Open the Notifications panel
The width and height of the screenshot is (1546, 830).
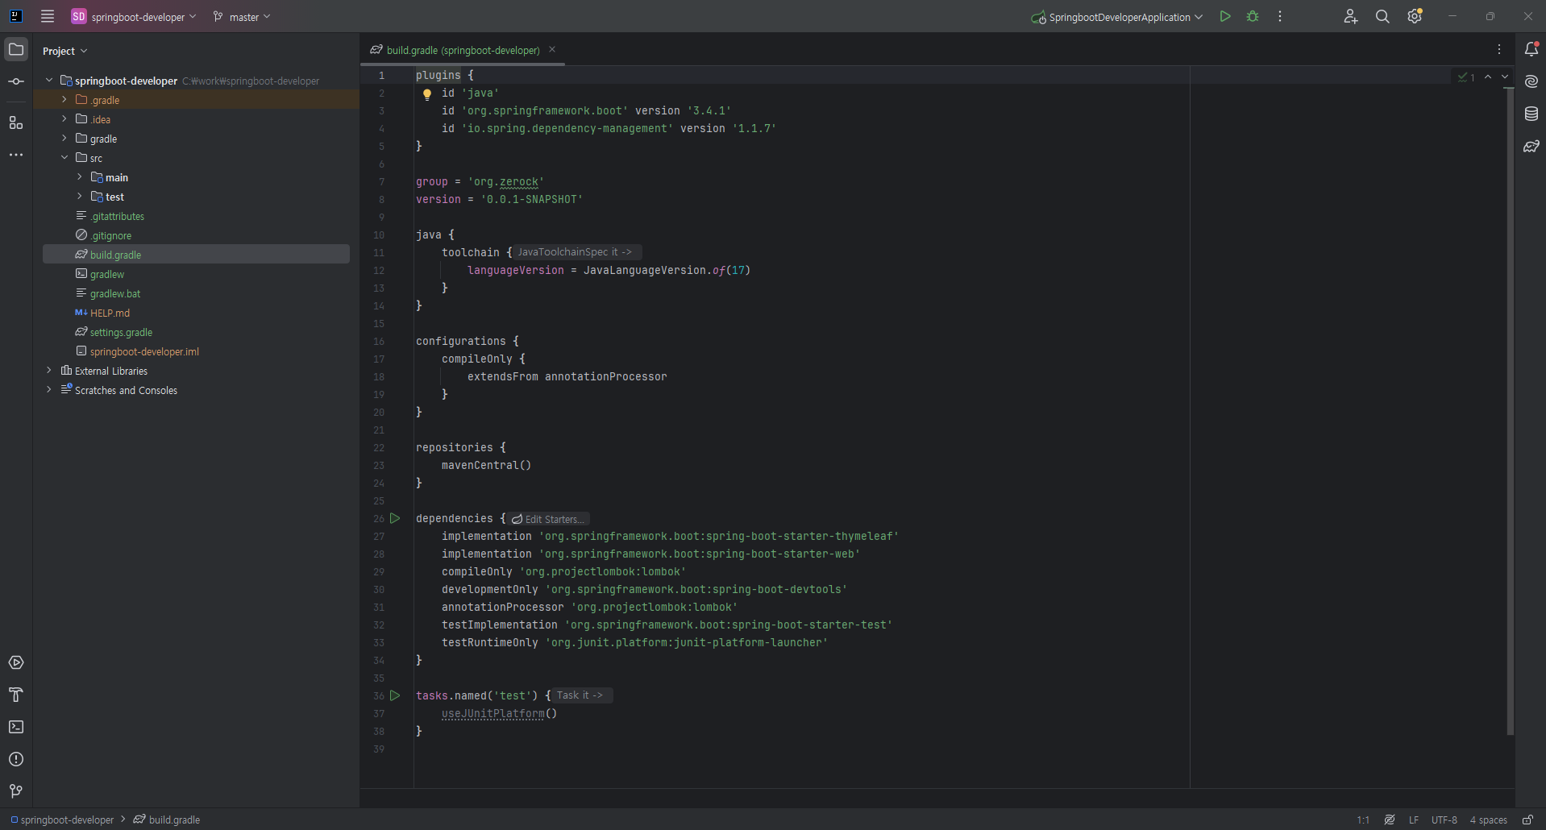(x=1531, y=49)
